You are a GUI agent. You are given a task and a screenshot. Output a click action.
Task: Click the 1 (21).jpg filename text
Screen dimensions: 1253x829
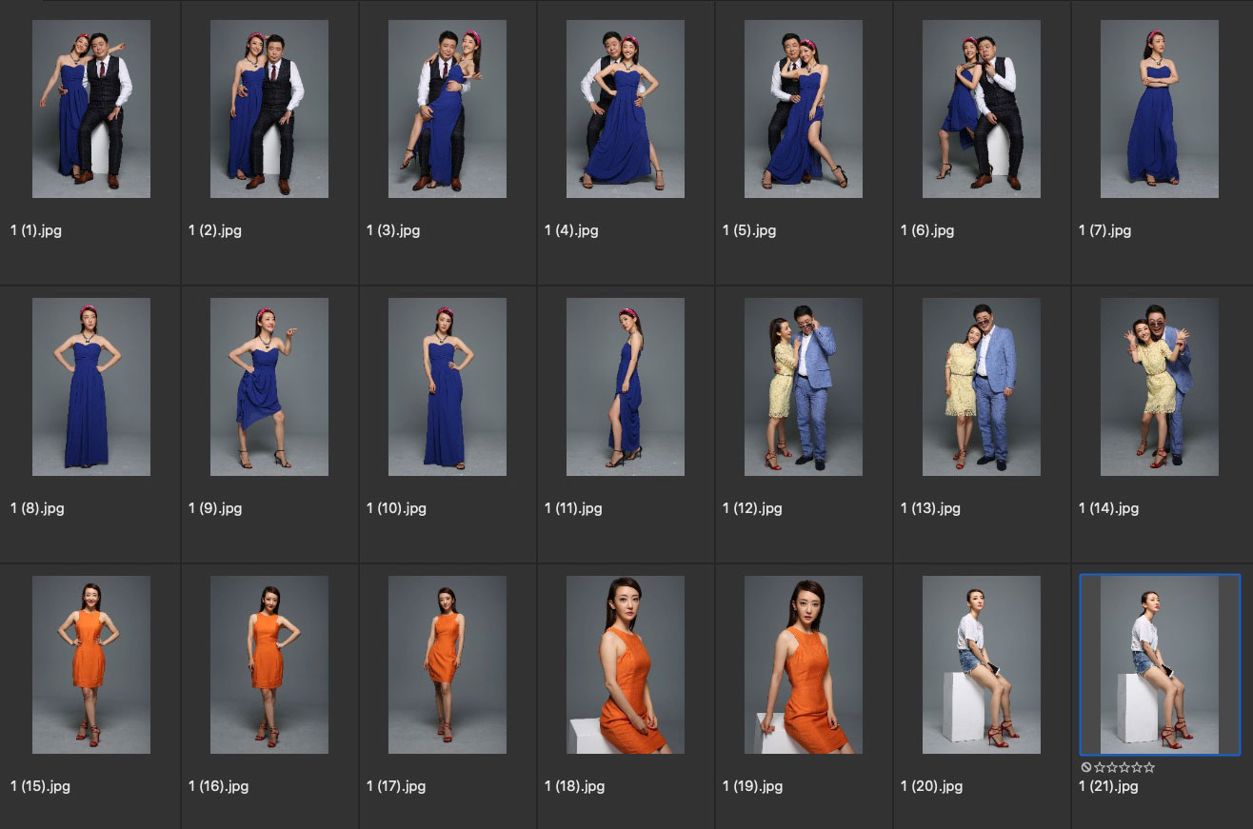coord(1108,786)
